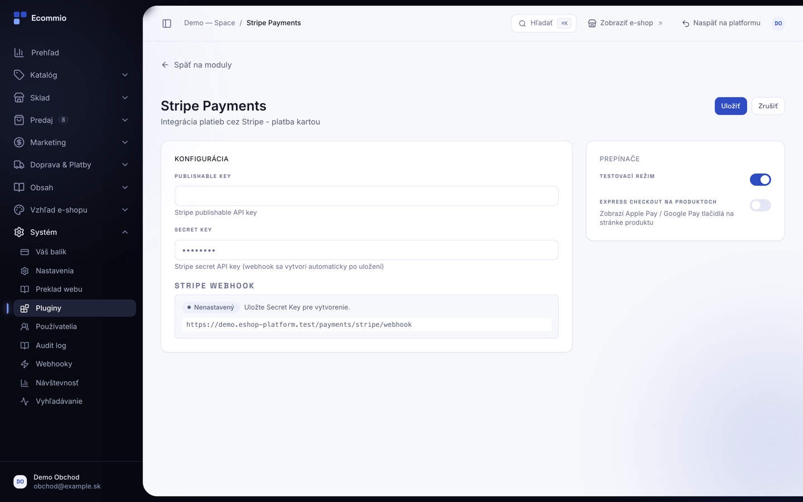
Task: Expand the Doprava & Platby chevron
Action: click(x=125, y=165)
